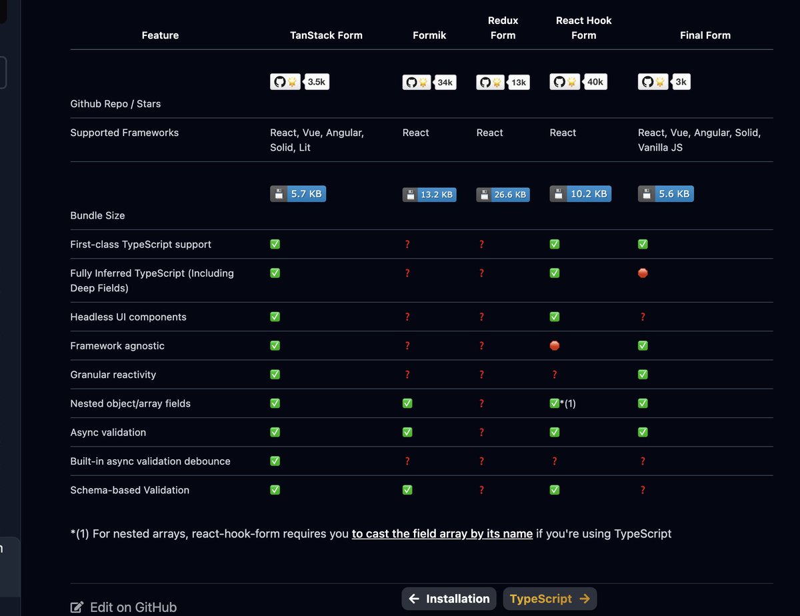The height and width of the screenshot is (616, 800).
Task: Go to the next TypeScript page
Action: (x=550, y=599)
